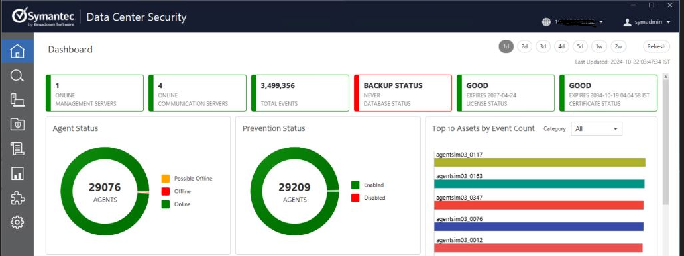Image resolution: width=684 pixels, height=256 pixels.
Task: Open the Total Events tile
Action: [300, 93]
